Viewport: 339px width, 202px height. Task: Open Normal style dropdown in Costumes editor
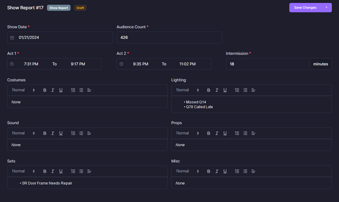coord(23,90)
